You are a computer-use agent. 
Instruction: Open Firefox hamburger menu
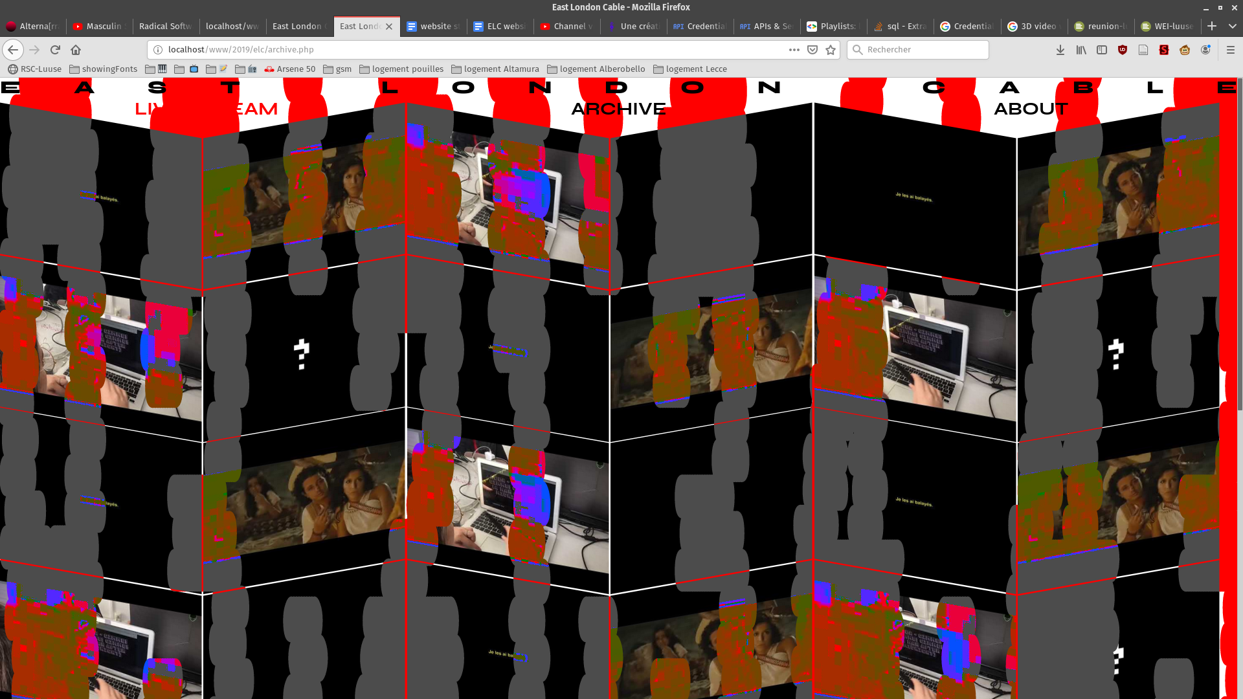click(x=1231, y=50)
